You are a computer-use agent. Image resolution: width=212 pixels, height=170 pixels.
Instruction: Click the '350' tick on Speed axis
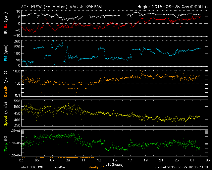coord(17,125)
